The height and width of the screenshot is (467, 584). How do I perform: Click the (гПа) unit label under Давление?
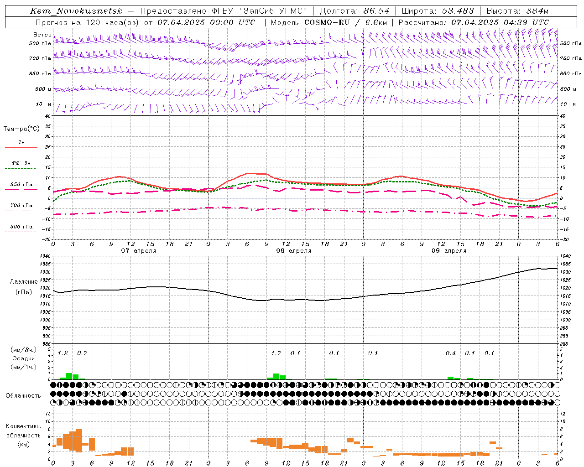pos(23,292)
